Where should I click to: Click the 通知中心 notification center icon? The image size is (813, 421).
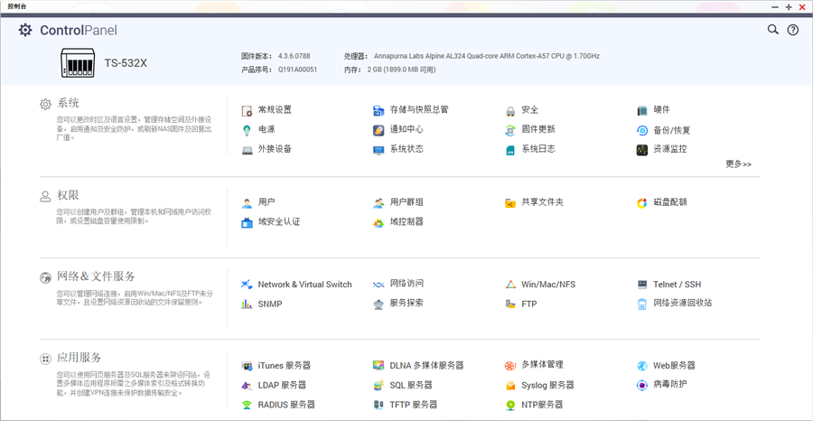pos(379,130)
